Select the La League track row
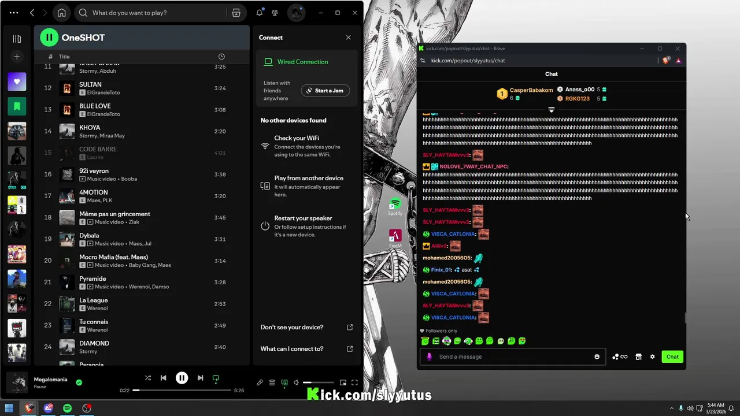 pos(142,304)
